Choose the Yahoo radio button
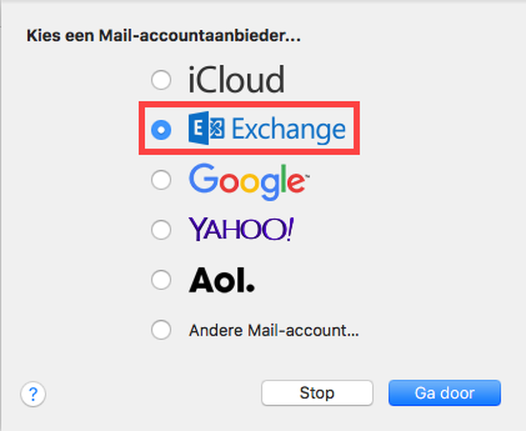Viewport: 526px width, 431px height. click(x=161, y=230)
